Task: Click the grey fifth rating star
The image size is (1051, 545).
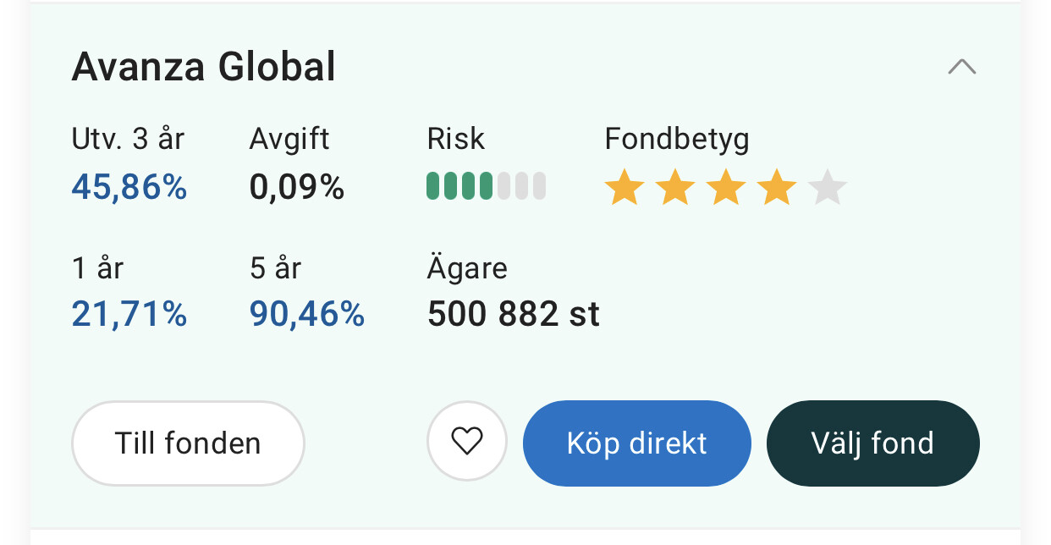Action: [x=828, y=187]
